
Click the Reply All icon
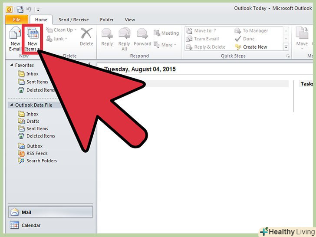click(124, 33)
